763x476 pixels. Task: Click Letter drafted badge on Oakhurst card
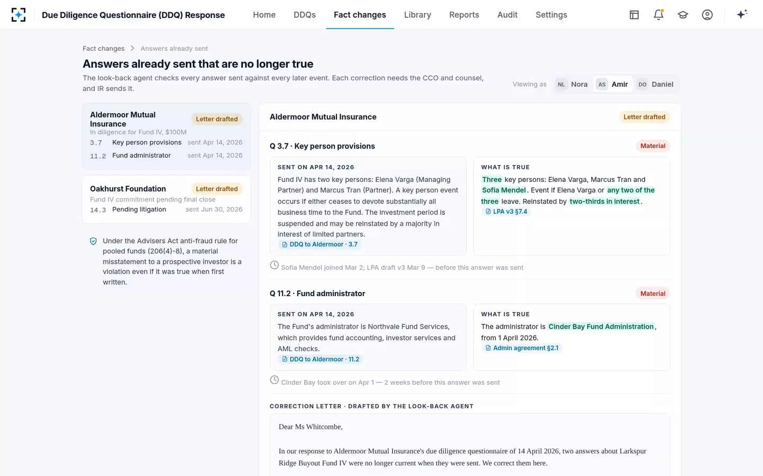click(x=217, y=189)
